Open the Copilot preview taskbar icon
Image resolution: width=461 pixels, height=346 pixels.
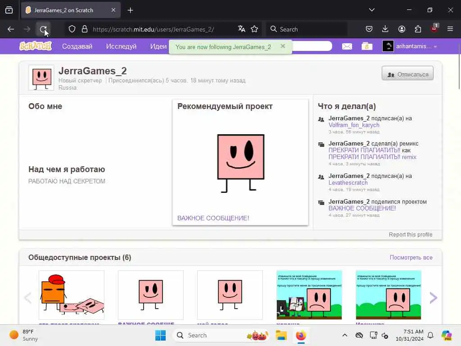447,335
